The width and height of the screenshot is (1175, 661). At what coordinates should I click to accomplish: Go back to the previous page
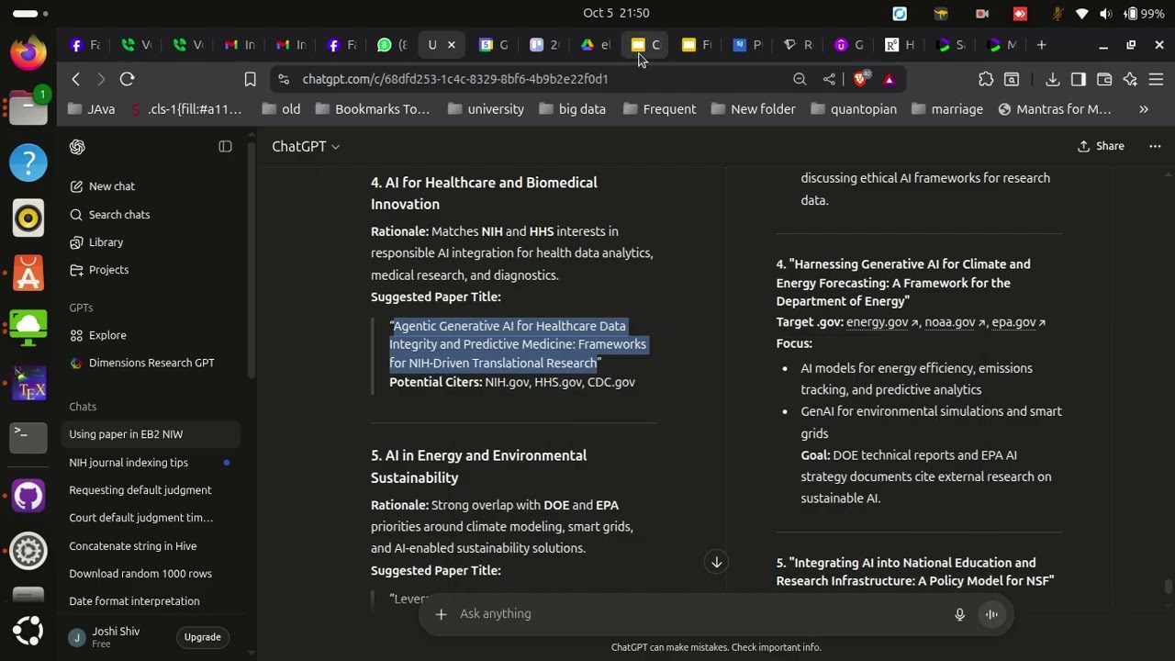click(76, 80)
